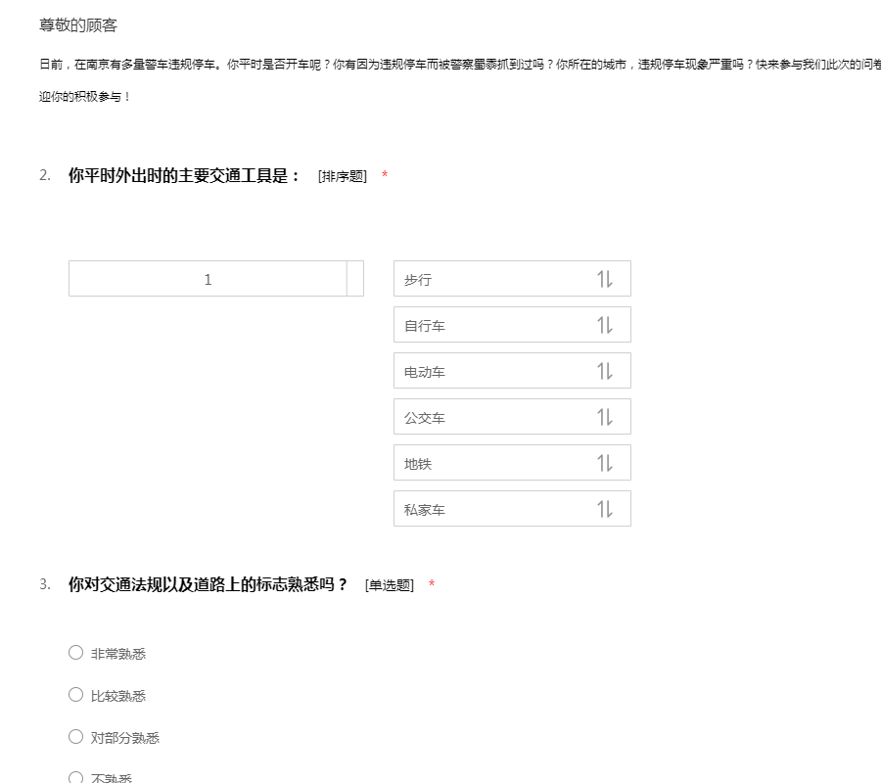Click the 单选题 tag on question 3
881x783 pixels.
coord(390,585)
